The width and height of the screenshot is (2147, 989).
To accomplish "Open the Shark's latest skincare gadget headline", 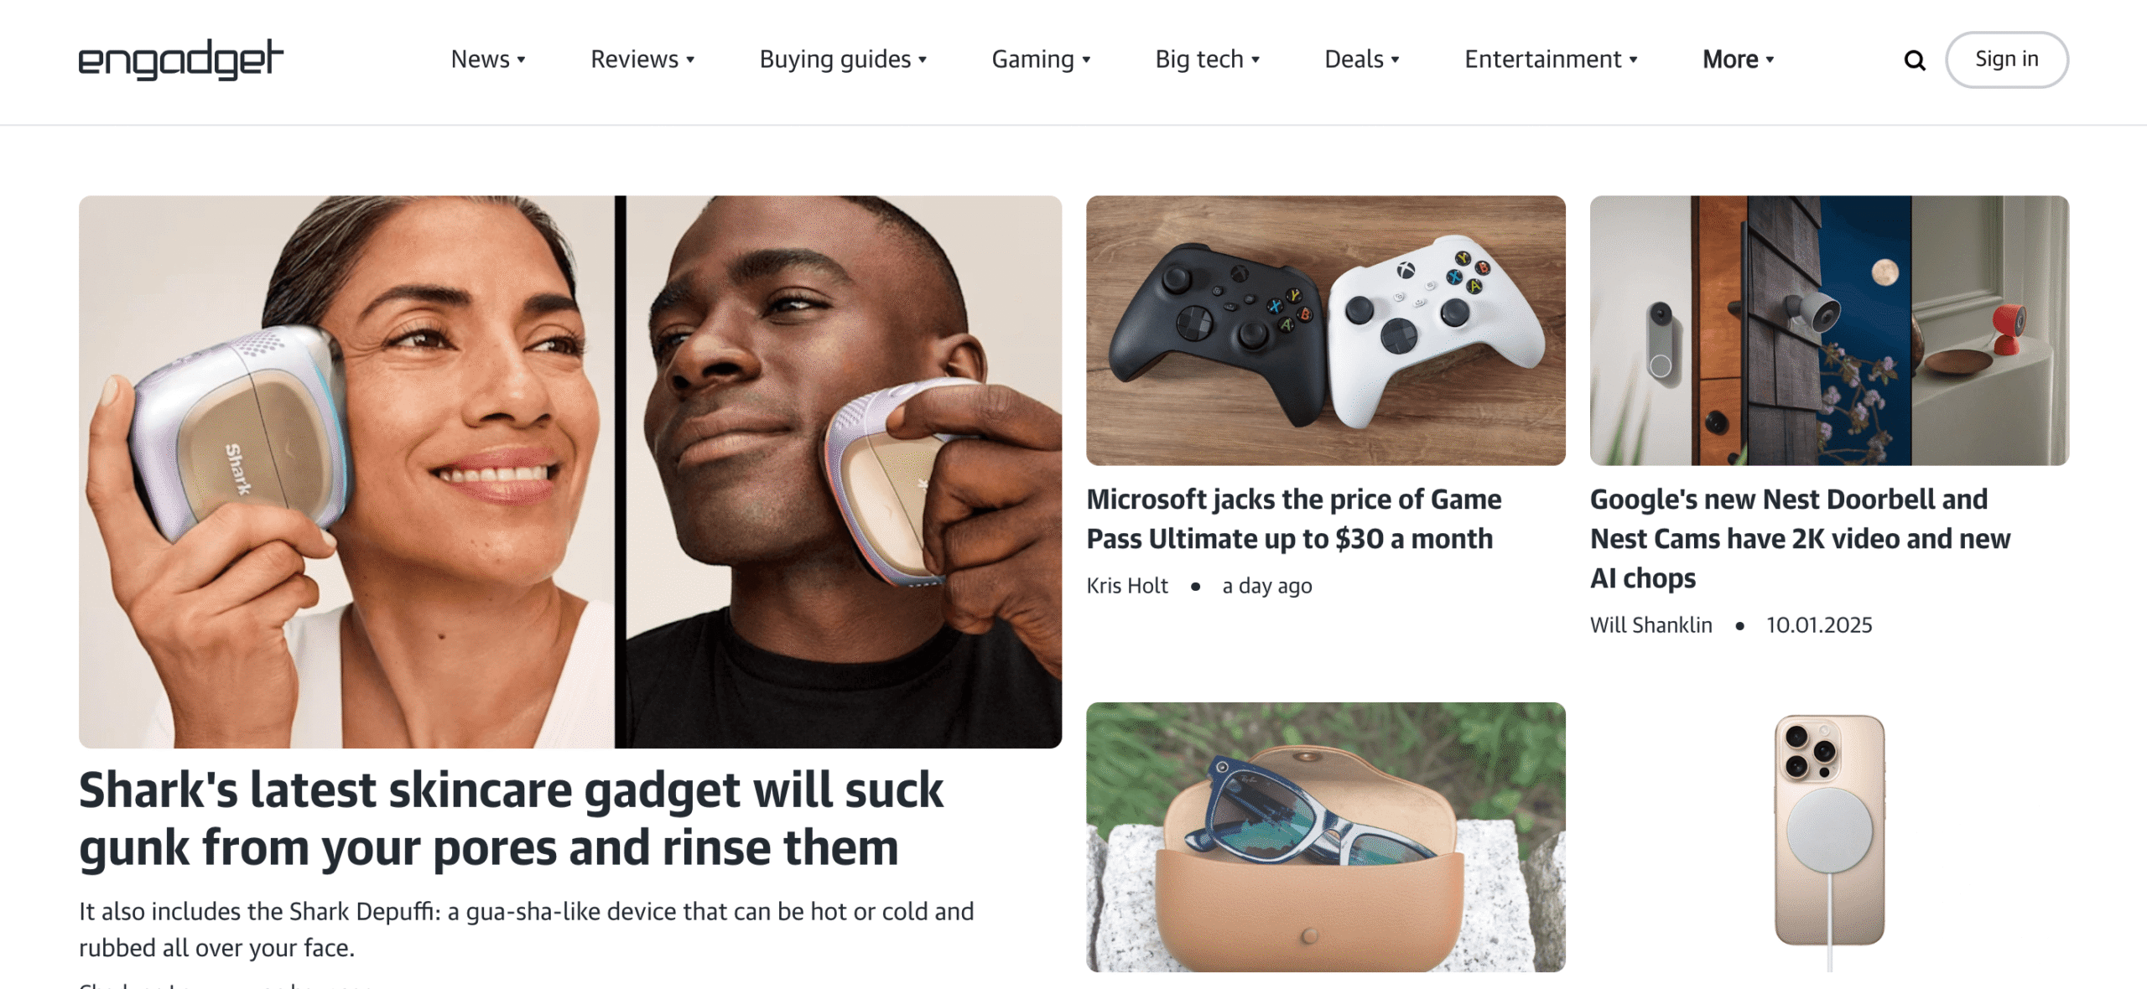I will coord(512,818).
